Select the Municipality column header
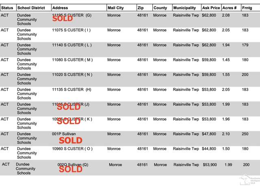 click(x=184, y=8)
